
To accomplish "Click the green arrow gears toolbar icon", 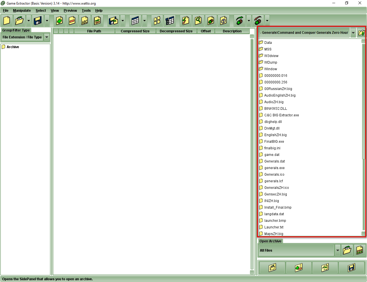I will click(240, 21).
